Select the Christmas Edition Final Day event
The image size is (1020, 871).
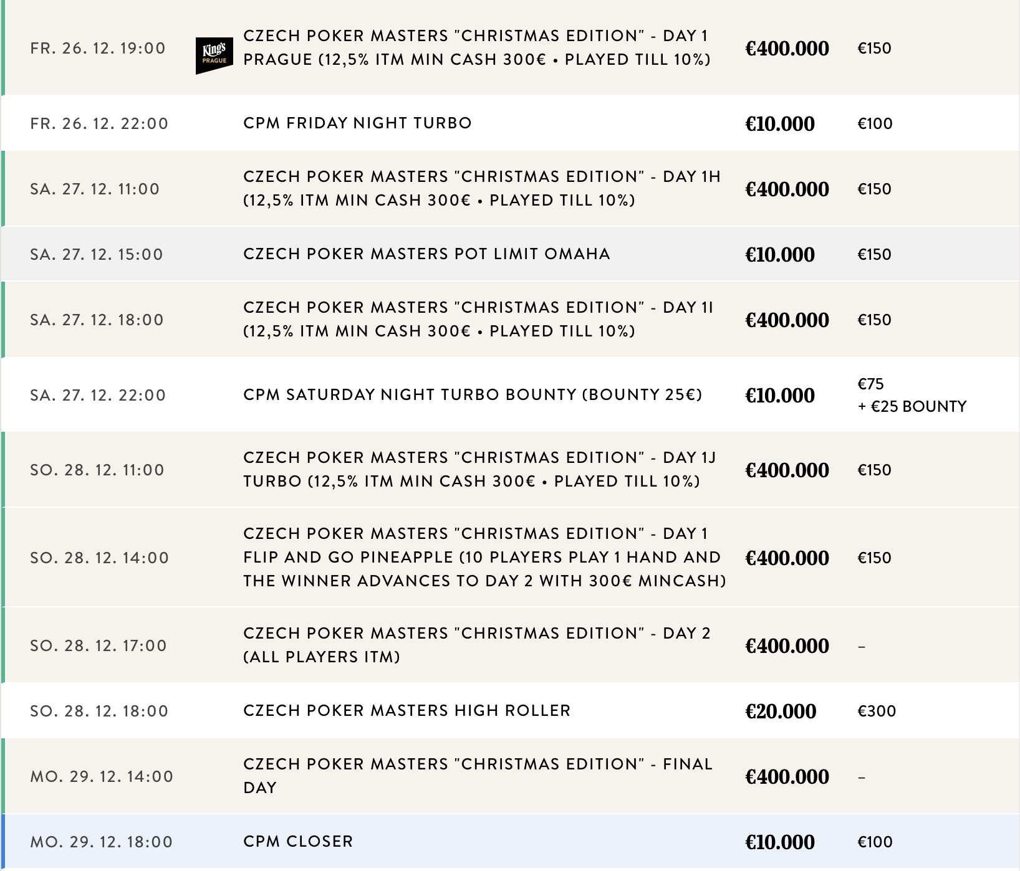pyautogui.click(x=478, y=776)
